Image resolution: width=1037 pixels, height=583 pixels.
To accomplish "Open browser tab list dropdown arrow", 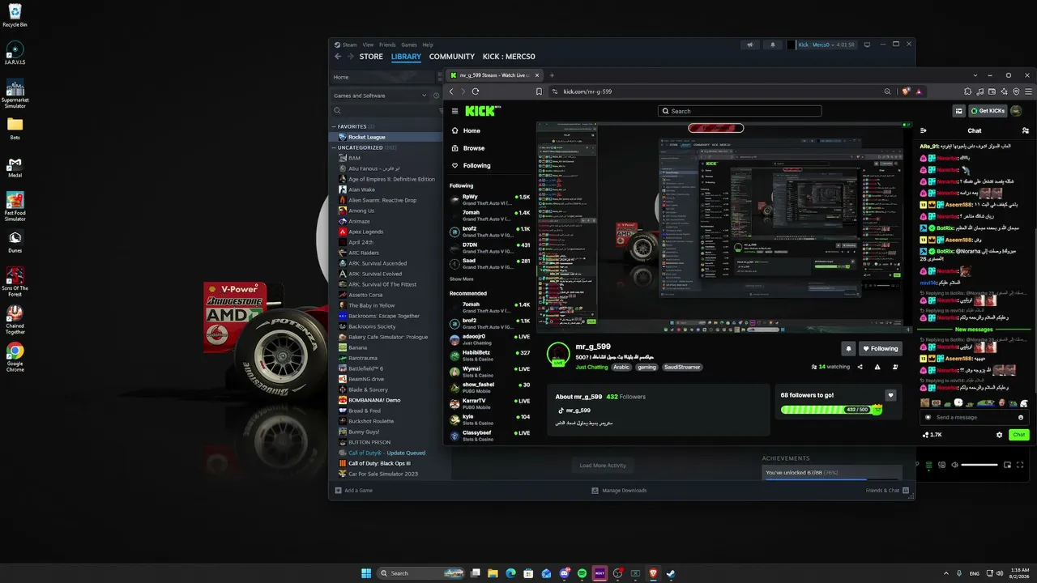I will [975, 75].
